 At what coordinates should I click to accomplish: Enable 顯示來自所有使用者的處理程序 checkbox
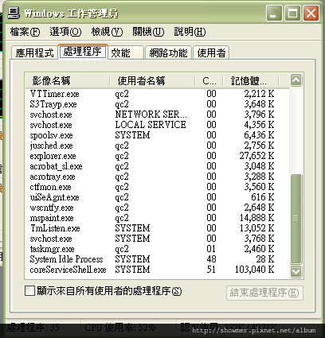pyautogui.click(x=29, y=290)
